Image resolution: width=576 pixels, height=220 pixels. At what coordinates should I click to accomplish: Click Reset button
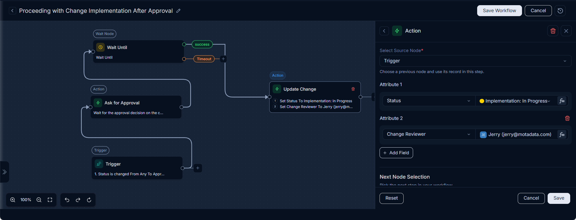pyautogui.click(x=391, y=198)
